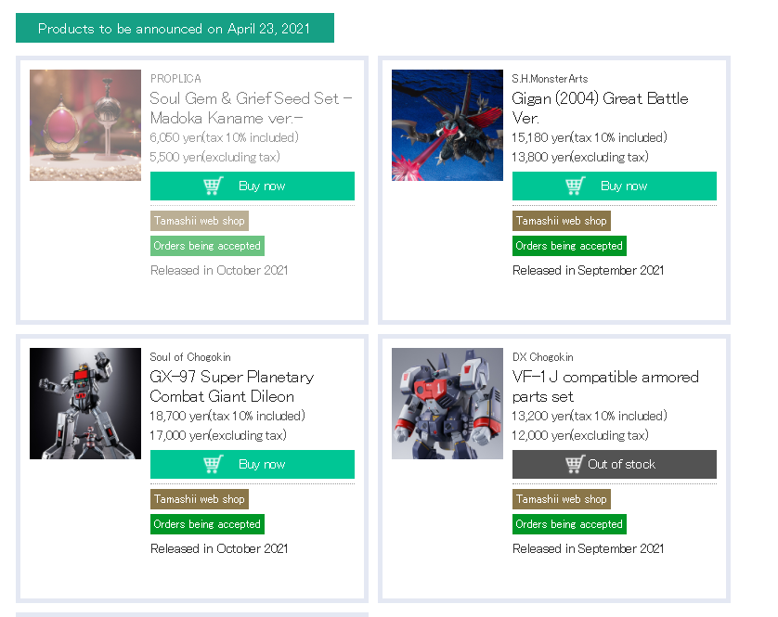The height and width of the screenshot is (617, 778).
Task: Open Soul Gem & Grief Seed Set title link
Action: click(251, 109)
